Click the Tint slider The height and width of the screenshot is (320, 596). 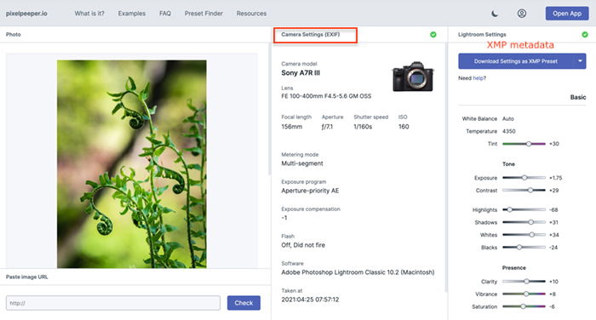coord(524,144)
